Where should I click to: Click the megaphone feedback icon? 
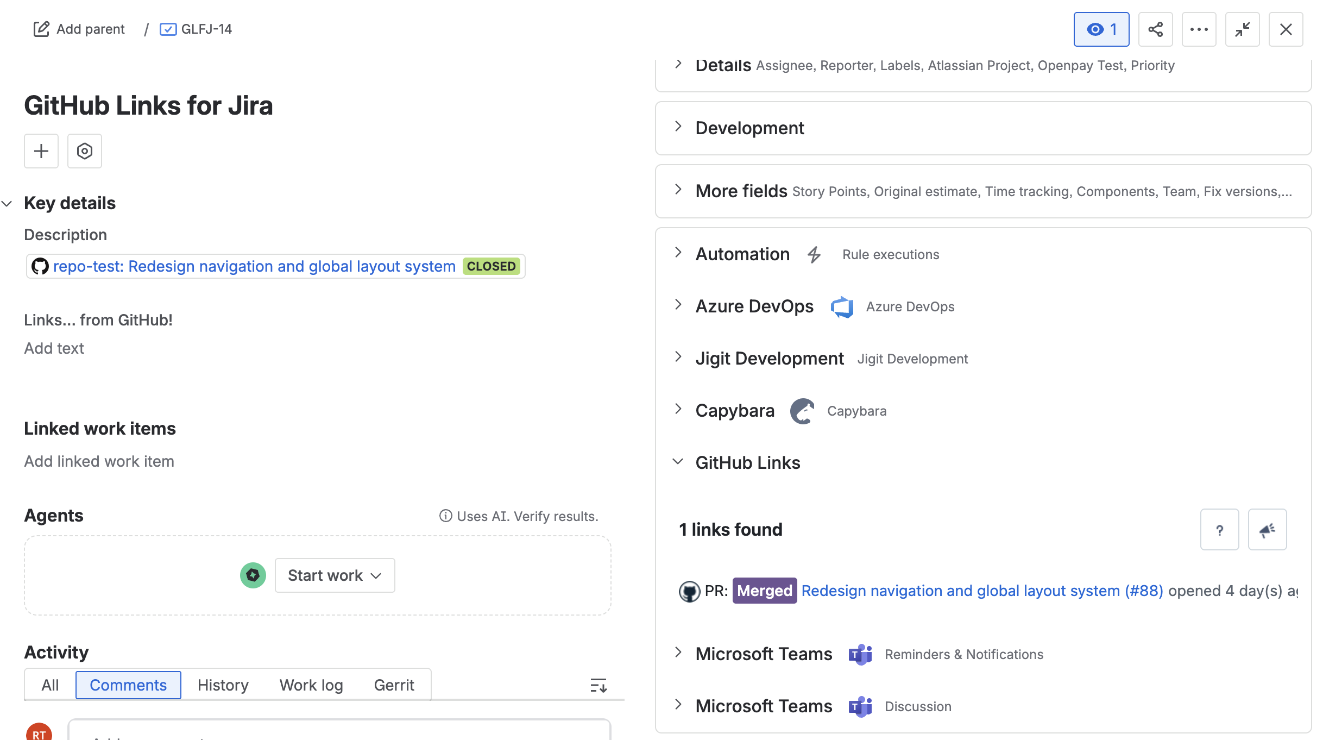[x=1267, y=530]
